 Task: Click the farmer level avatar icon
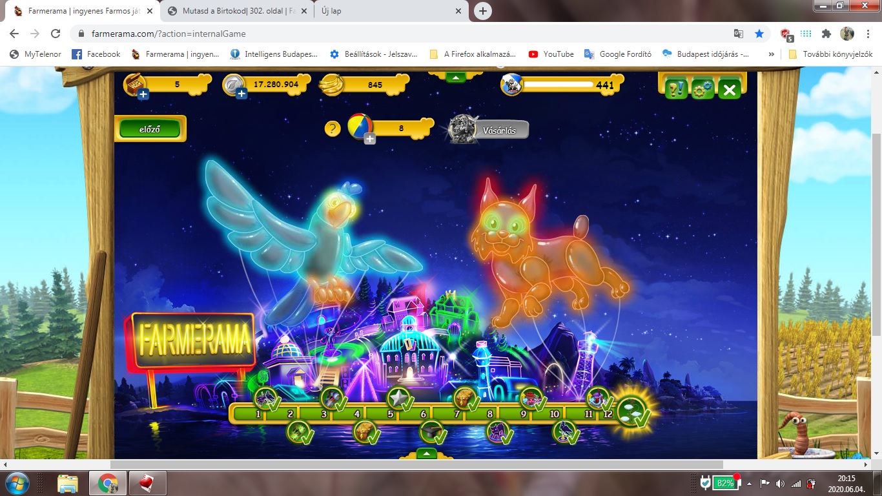click(511, 85)
